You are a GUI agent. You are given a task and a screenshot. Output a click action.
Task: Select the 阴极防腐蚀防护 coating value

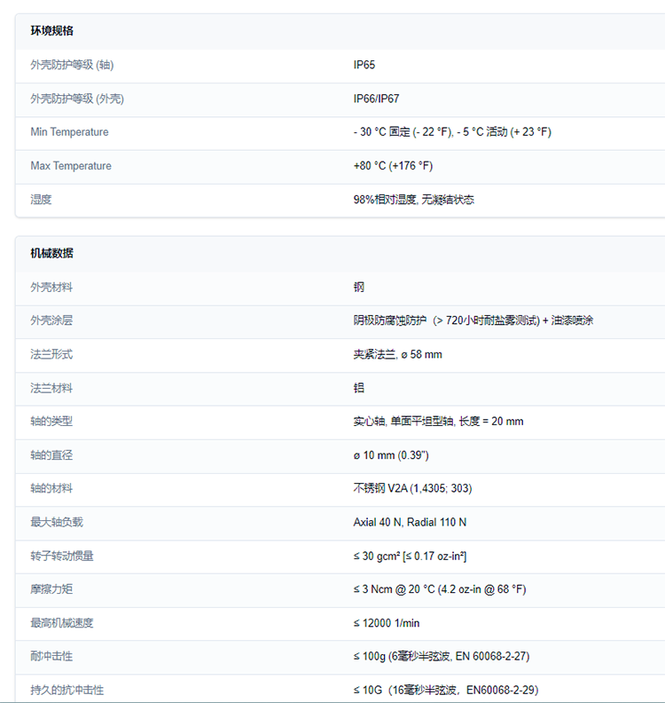click(x=473, y=320)
